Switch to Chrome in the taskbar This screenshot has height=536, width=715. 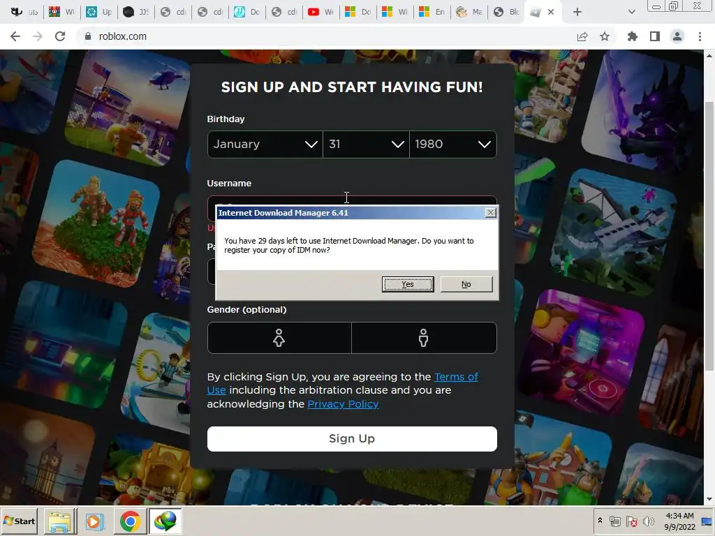[130, 522]
